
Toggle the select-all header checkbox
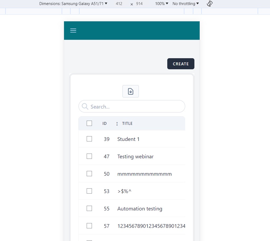[89, 123]
